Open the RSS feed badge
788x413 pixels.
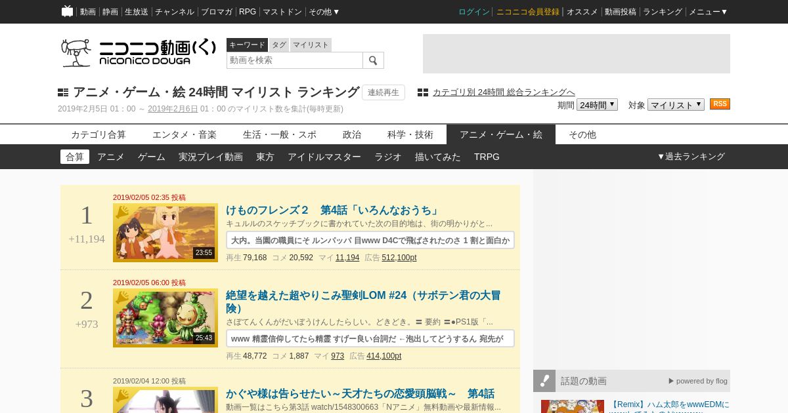[x=720, y=104]
